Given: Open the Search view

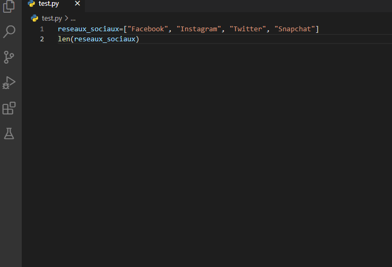Looking at the screenshot, I should coord(9,32).
